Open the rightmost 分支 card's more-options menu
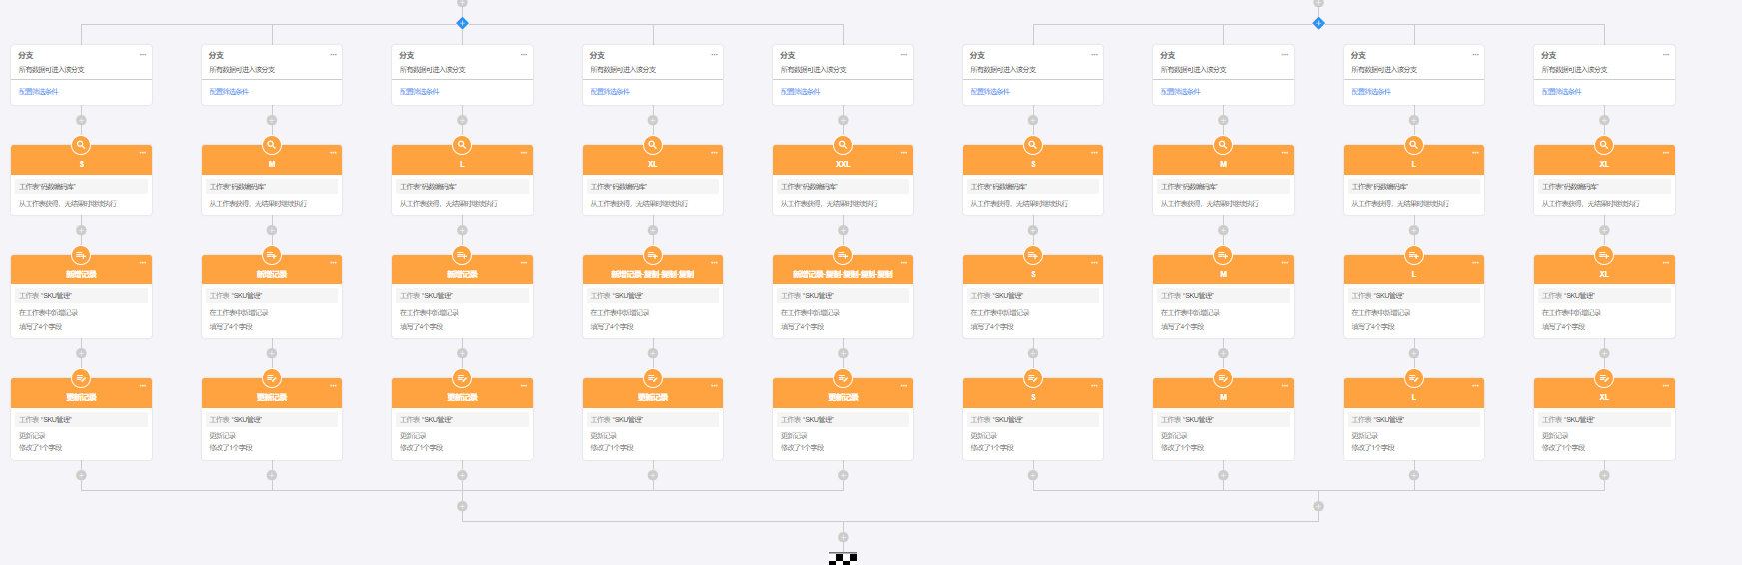Screen dimensions: 1742x565 pos(1666,54)
